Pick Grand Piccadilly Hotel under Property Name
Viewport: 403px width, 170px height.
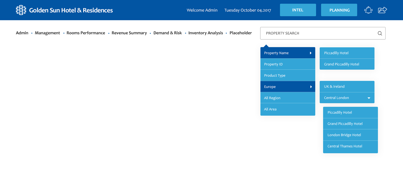[x=347, y=64]
